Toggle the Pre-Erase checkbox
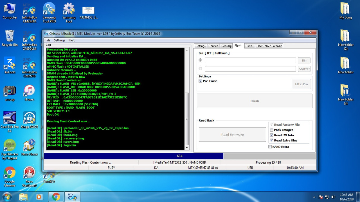 [200, 81]
